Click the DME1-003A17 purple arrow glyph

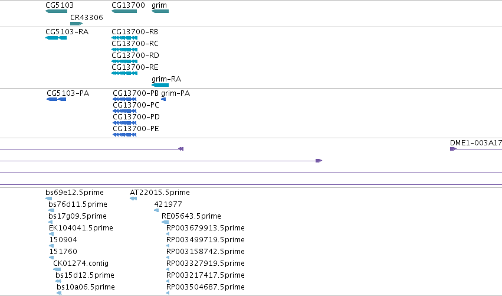pyautogui.click(x=453, y=149)
